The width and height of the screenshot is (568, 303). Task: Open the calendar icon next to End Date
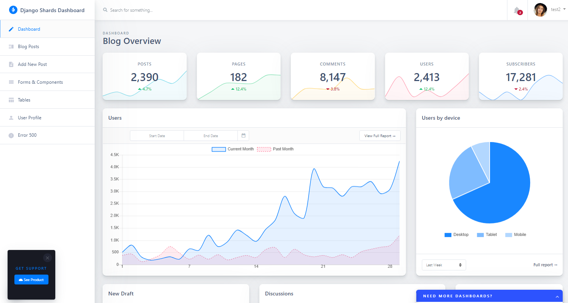243,135
